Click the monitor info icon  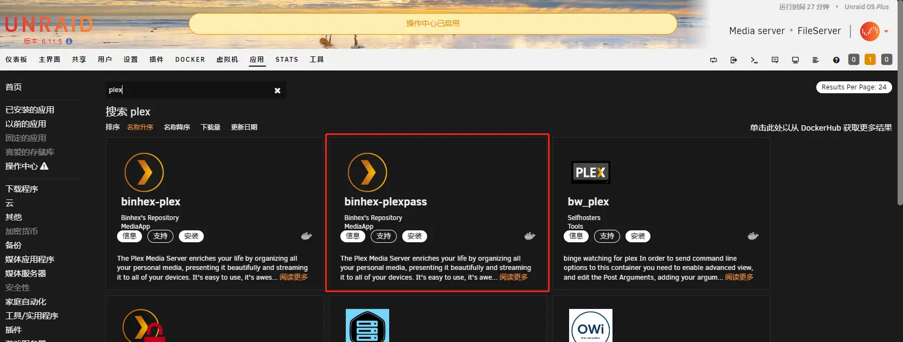point(795,60)
